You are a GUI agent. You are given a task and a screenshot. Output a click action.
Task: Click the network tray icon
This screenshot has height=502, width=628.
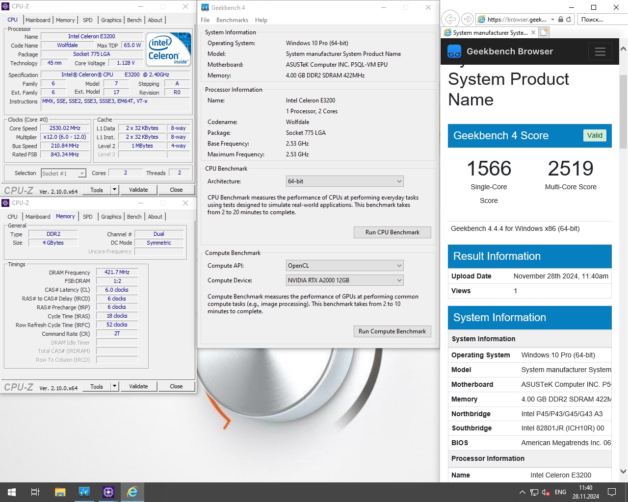pyautogui.click(x=534, y=492)
